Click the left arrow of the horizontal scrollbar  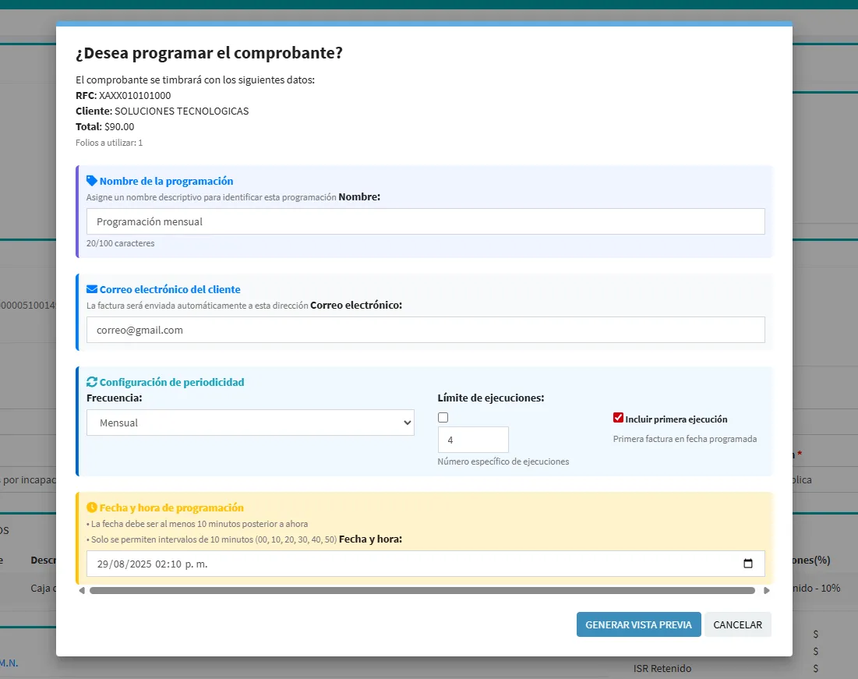(x=82, y=590)
